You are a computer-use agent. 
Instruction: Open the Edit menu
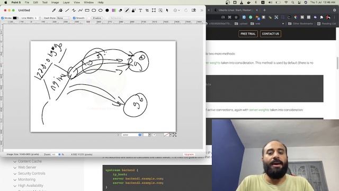[35, 2]
